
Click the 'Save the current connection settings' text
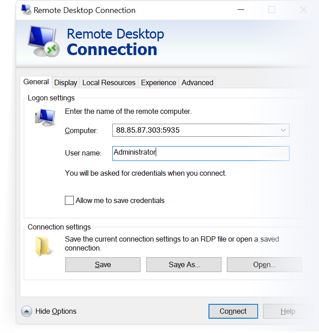click(x=172, y=244)
